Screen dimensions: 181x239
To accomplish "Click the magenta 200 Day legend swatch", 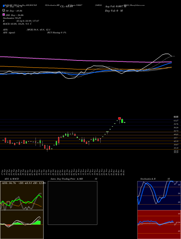I will click(x=4, y=14).
